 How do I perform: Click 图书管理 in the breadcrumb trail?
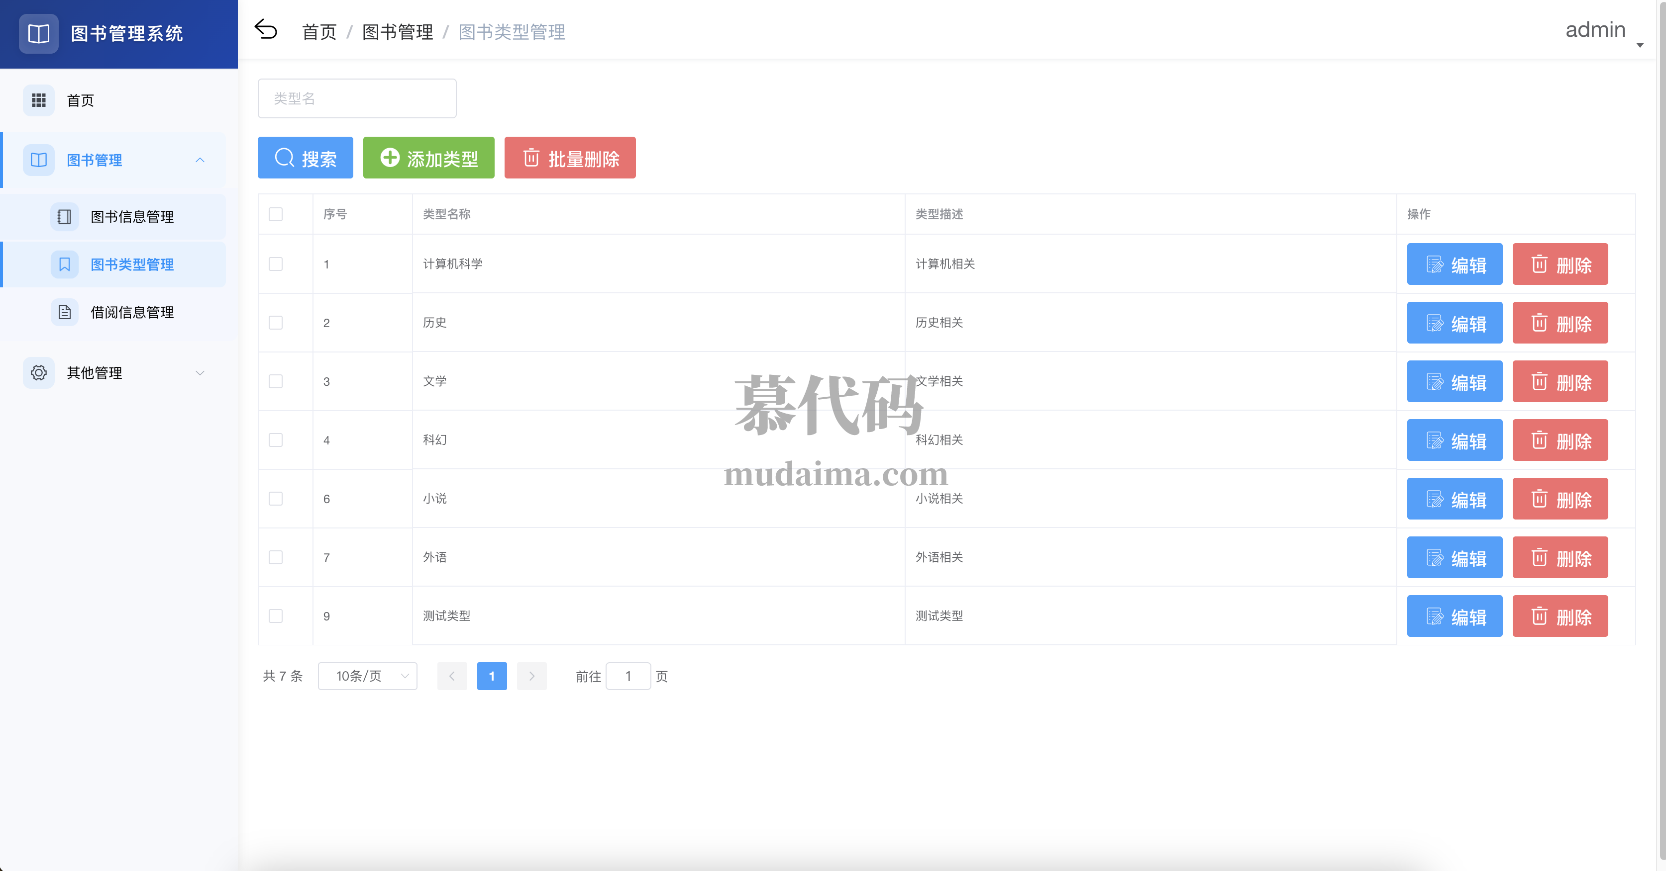coord(397,31)
